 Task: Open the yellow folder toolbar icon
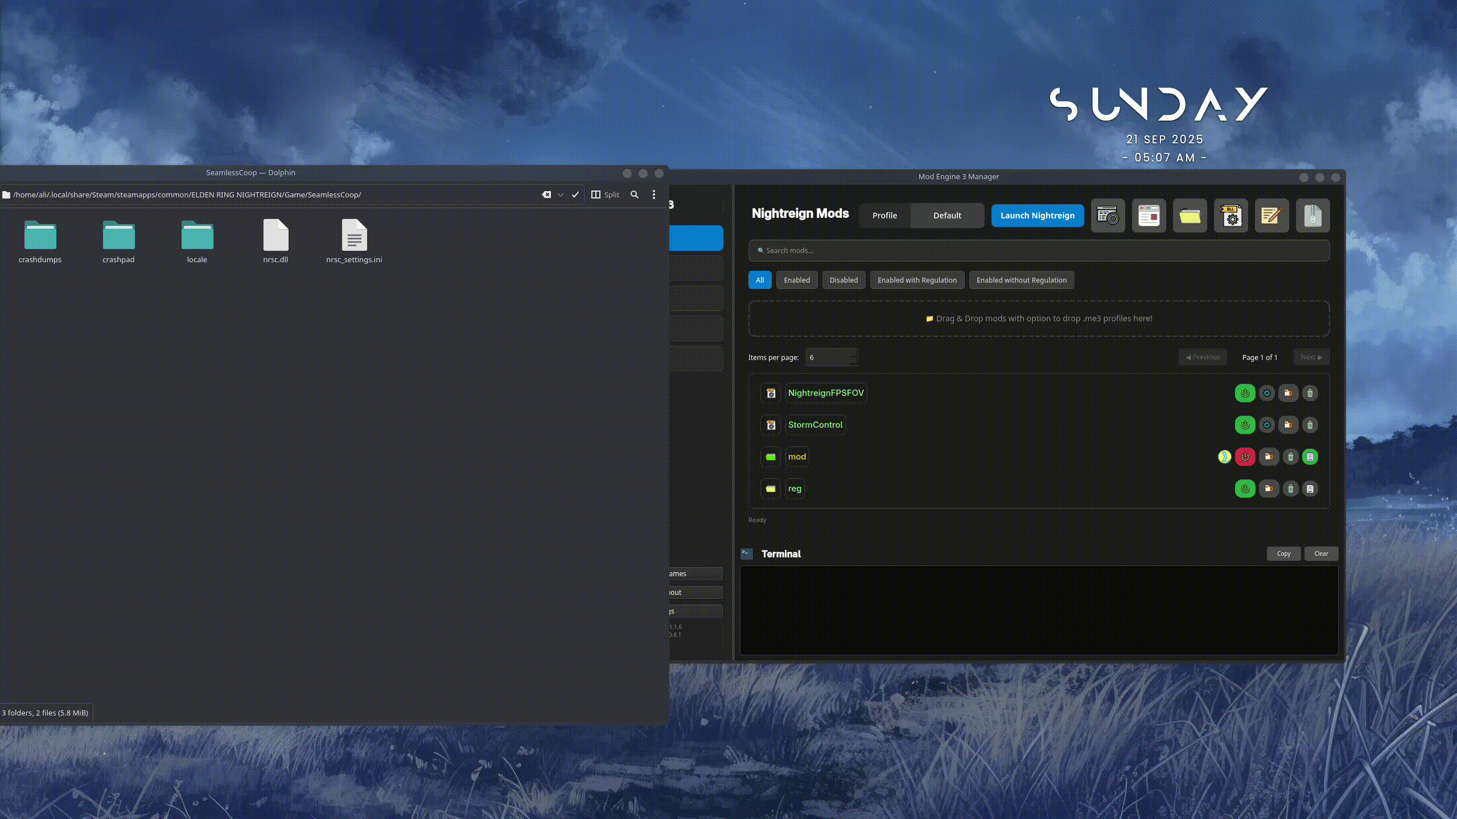pyautogui.click(x=1190, y=216)
